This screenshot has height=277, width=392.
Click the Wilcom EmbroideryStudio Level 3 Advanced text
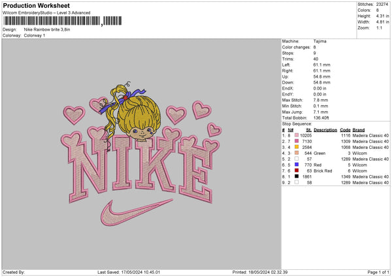[46, 13]
